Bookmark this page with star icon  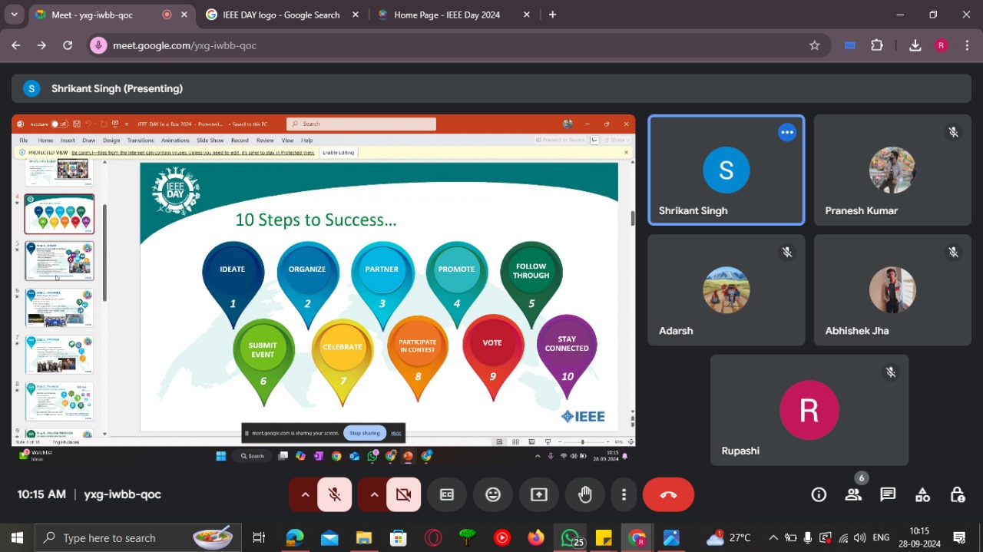coord(814,45)
